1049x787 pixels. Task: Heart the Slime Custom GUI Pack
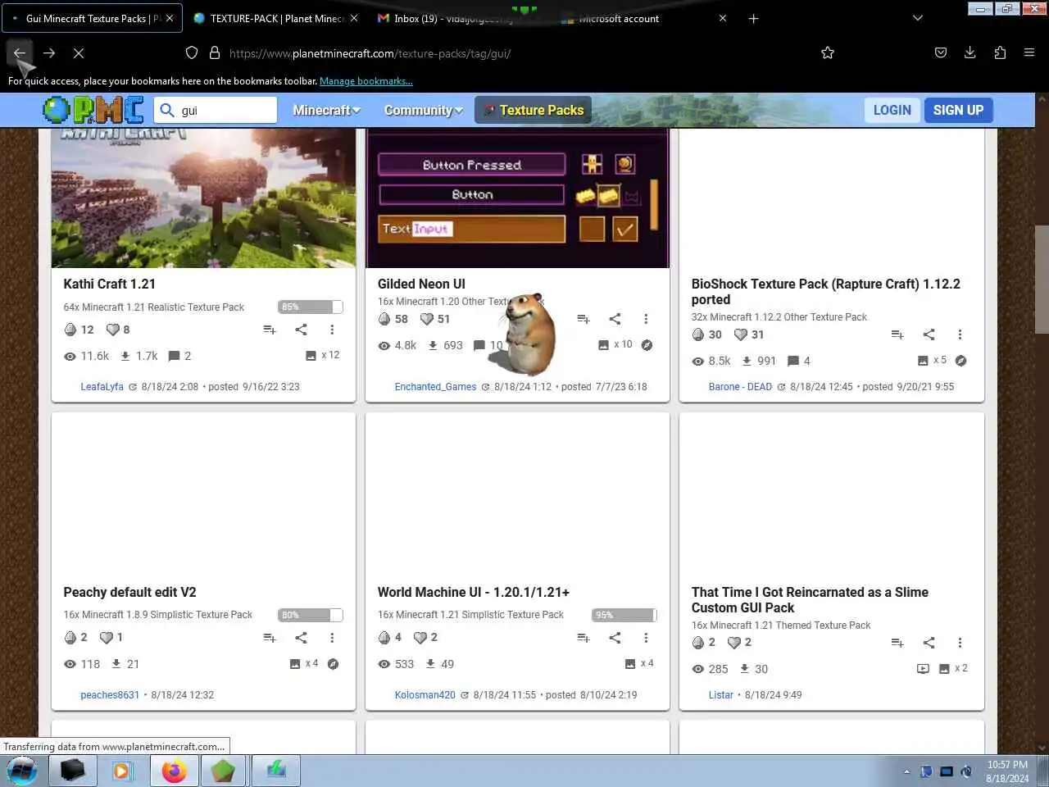coord(734,643)
